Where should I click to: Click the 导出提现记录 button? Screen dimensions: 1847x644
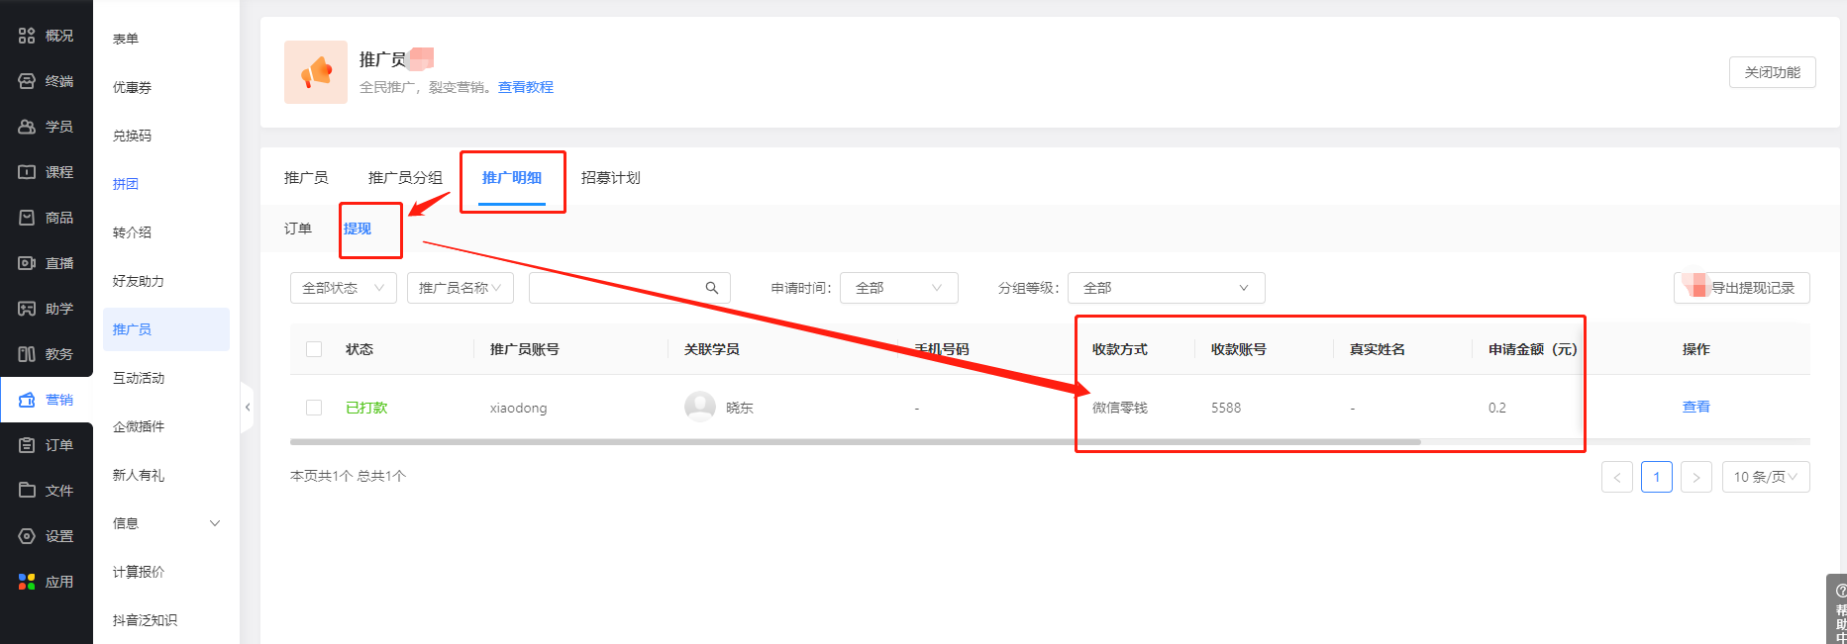click(x=1742, y=288)
